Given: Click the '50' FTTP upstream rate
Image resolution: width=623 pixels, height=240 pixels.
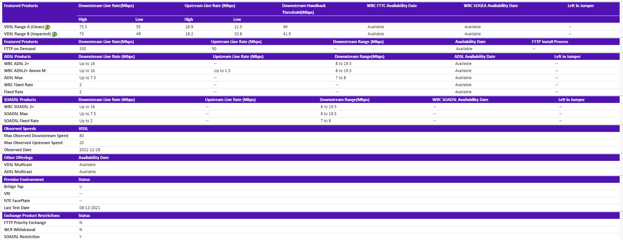Looking at the screenshot, I should 214,49.
